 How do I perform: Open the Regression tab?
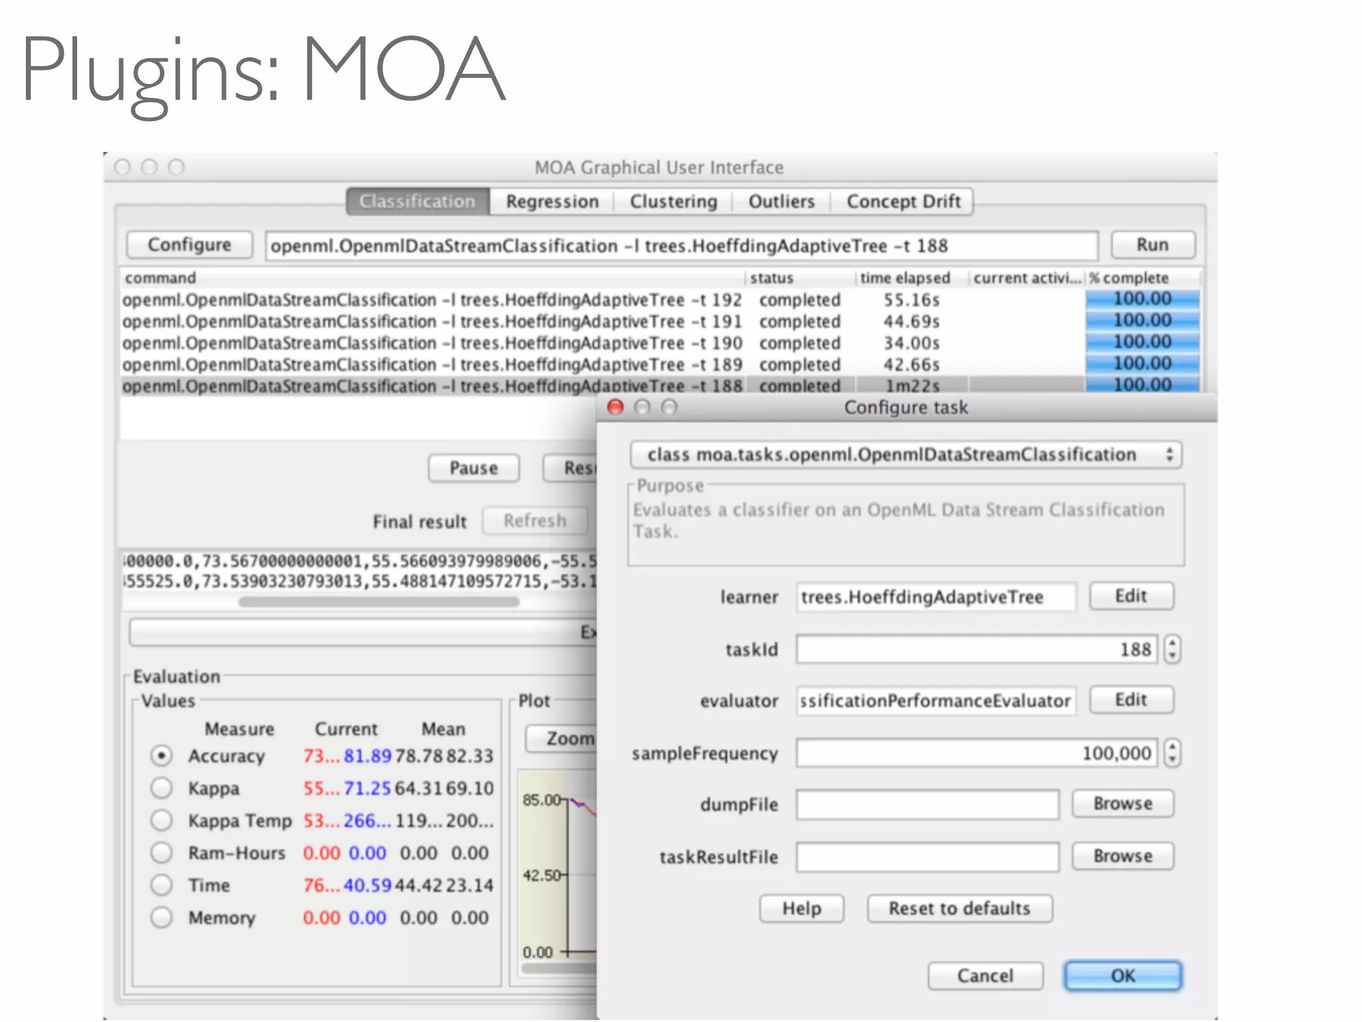[x=552, y=202]
